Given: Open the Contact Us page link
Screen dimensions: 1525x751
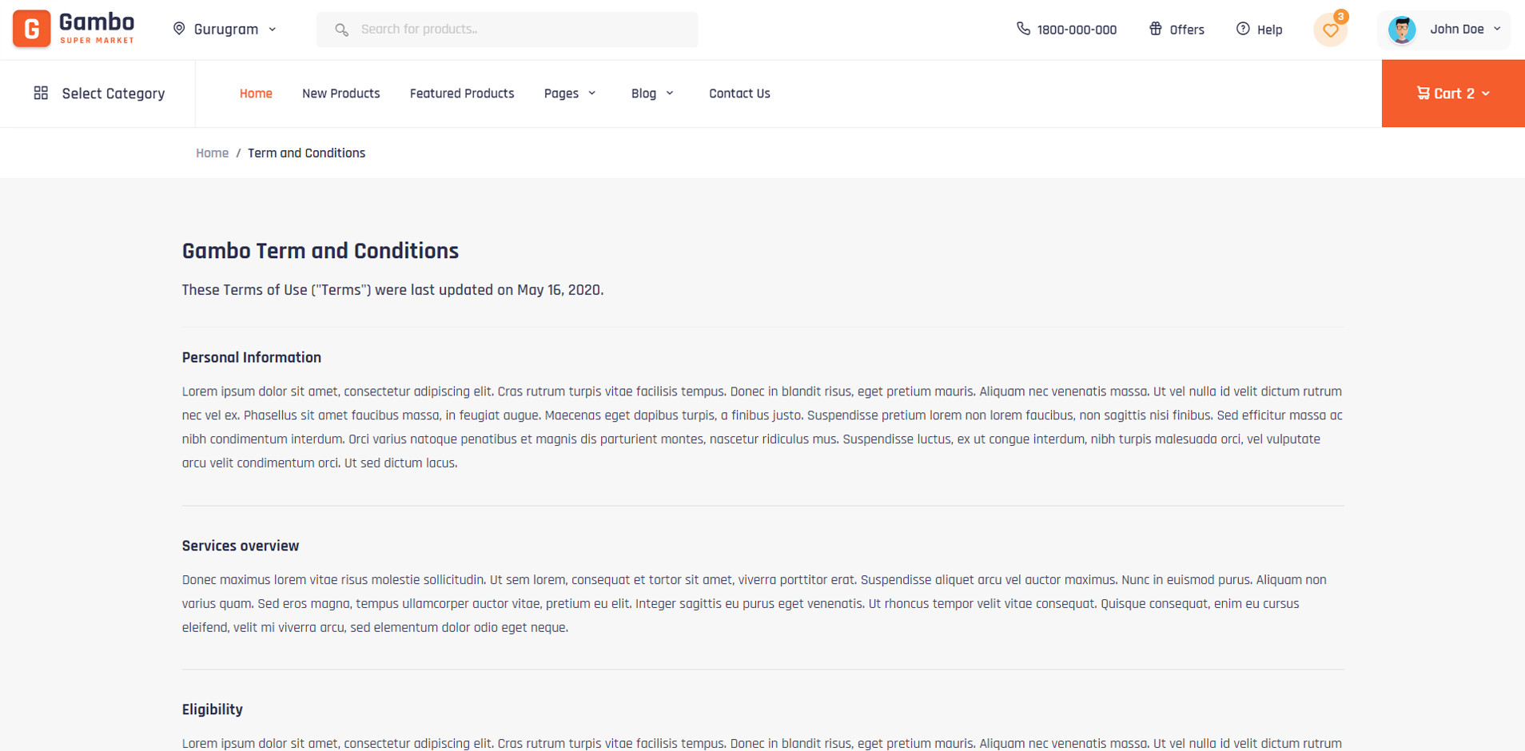Looking at the screenshot, I should click(x=739, y=93).
